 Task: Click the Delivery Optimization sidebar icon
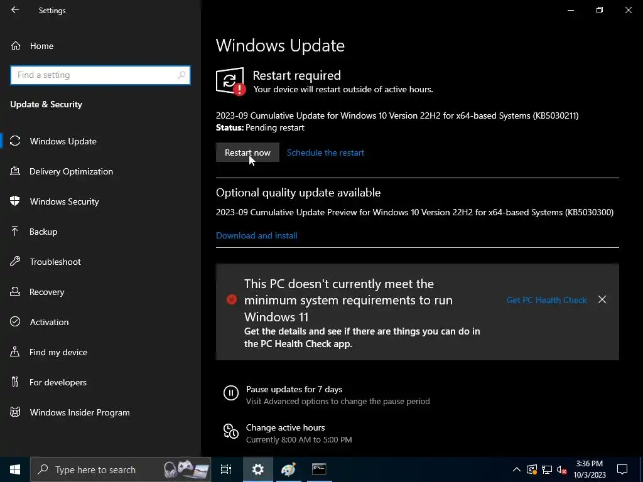tap(15, 171)
